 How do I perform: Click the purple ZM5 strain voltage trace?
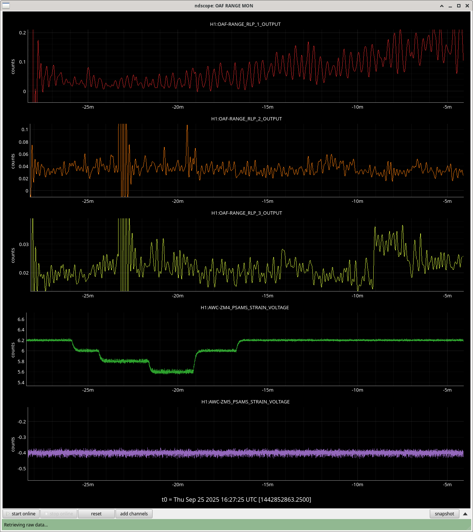click(x=258, y=453)
